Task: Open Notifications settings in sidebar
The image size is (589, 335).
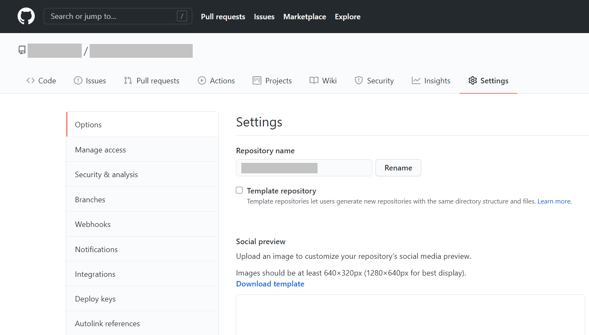Action: [x=142, y=249]
